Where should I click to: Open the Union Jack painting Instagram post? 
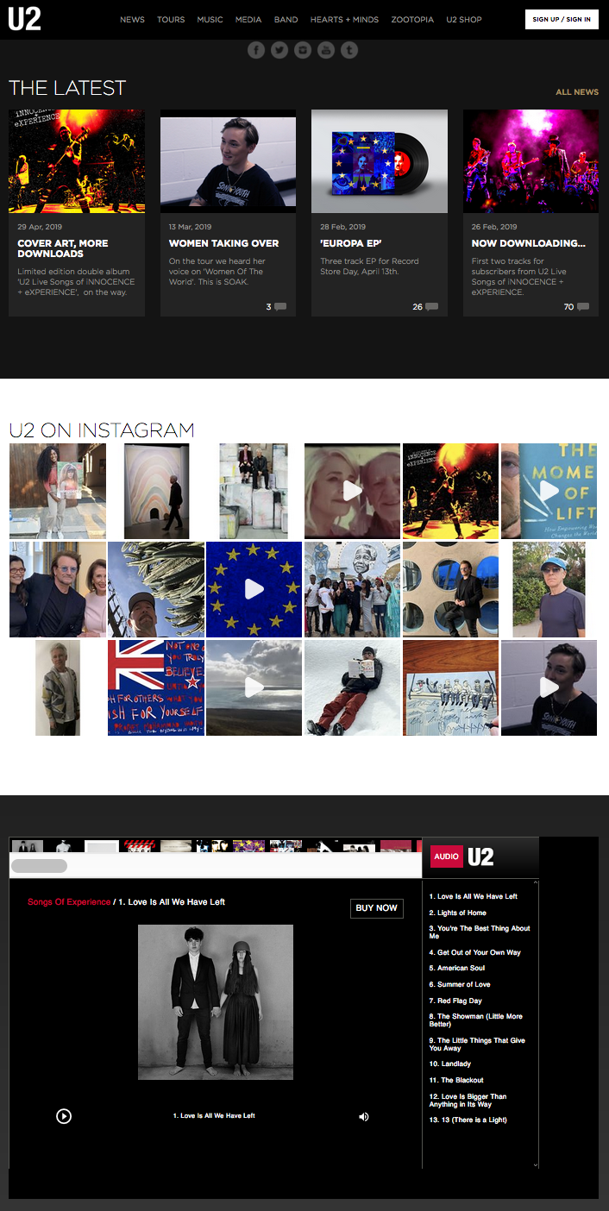pos(156,687)
